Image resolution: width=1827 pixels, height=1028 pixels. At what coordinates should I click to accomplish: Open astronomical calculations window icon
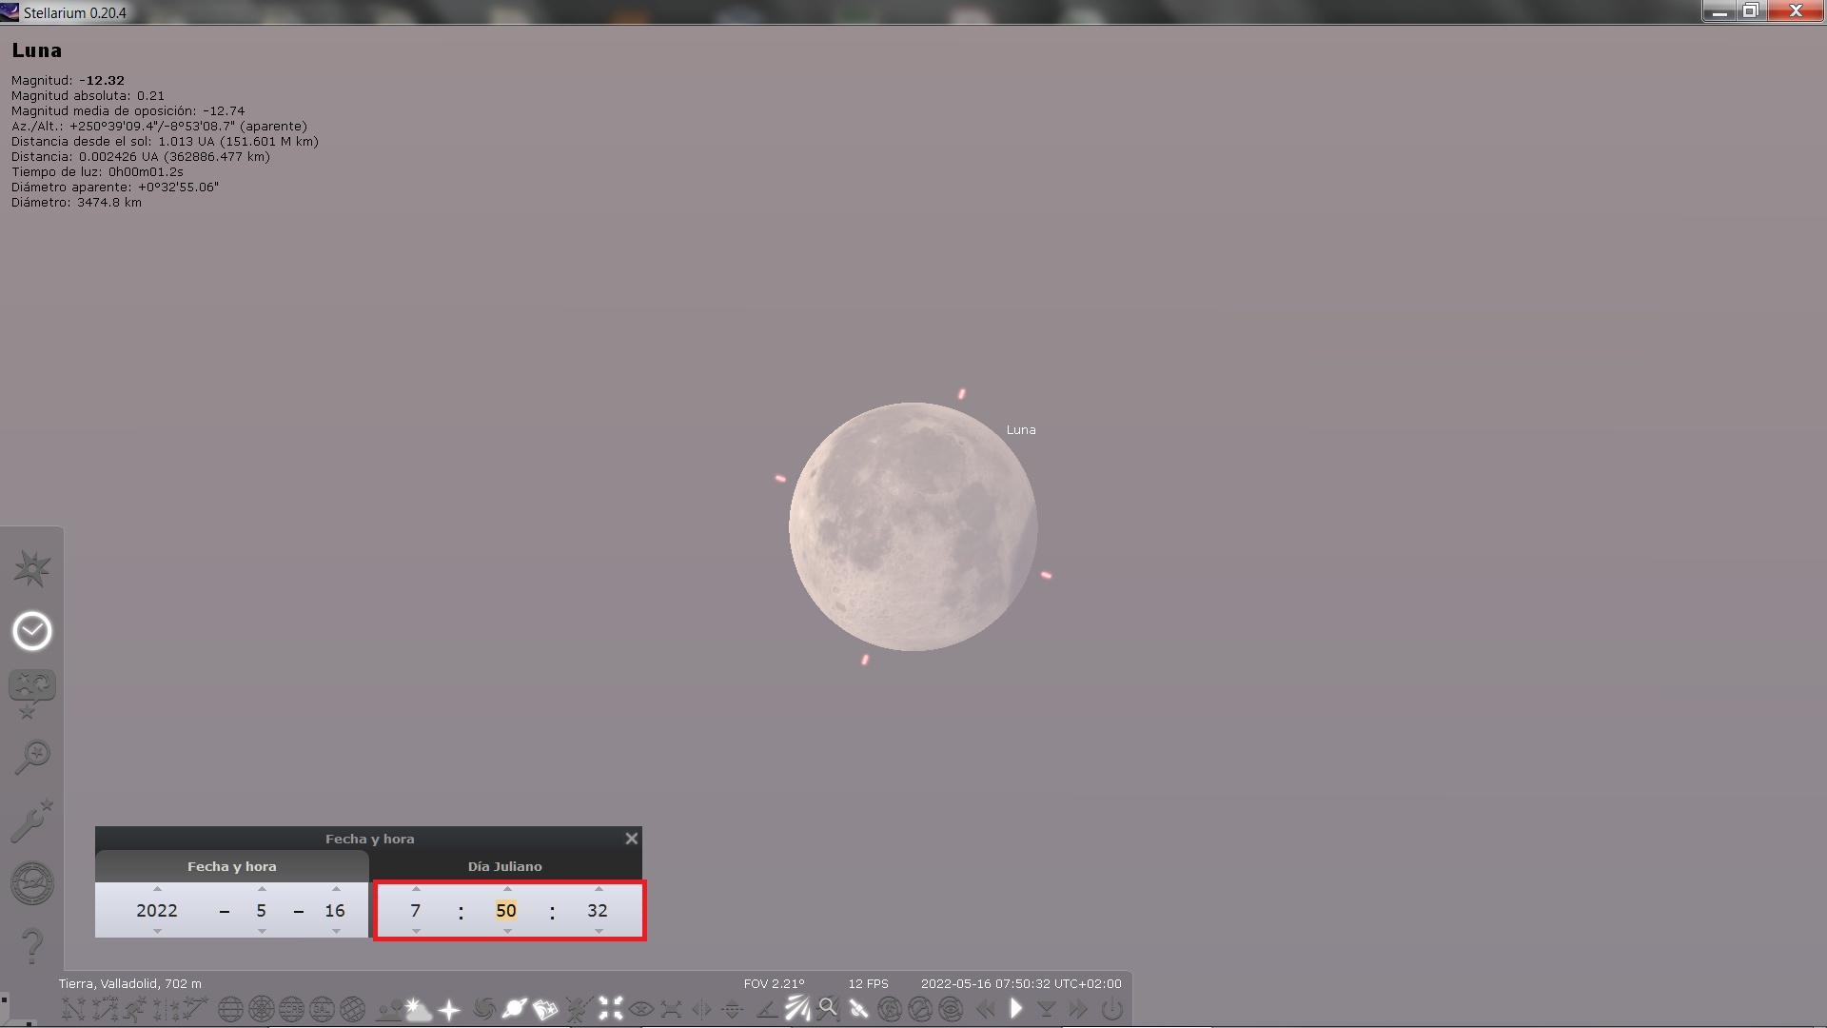click(x=31, y=883)
